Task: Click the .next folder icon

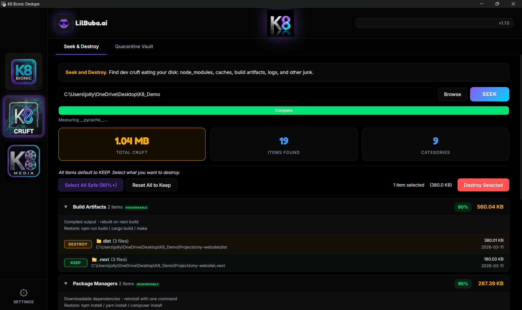Action: (94, 259)
